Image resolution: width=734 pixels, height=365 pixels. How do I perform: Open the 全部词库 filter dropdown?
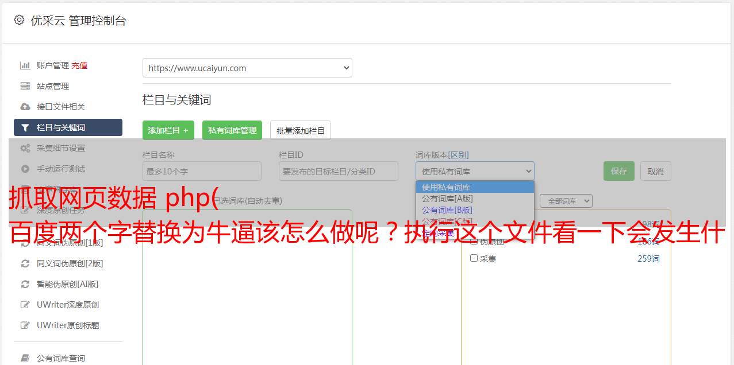[566, 201]
